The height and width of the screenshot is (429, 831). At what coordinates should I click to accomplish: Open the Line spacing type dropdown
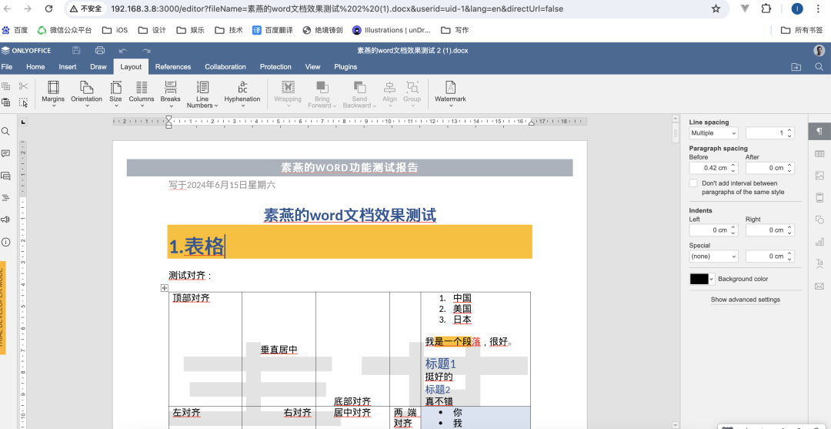[x=713, y=133]
